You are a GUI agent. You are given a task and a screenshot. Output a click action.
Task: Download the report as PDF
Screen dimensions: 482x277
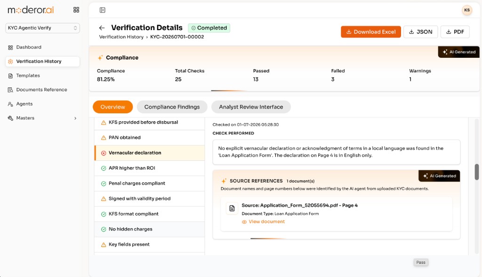[x=455, y=32]
